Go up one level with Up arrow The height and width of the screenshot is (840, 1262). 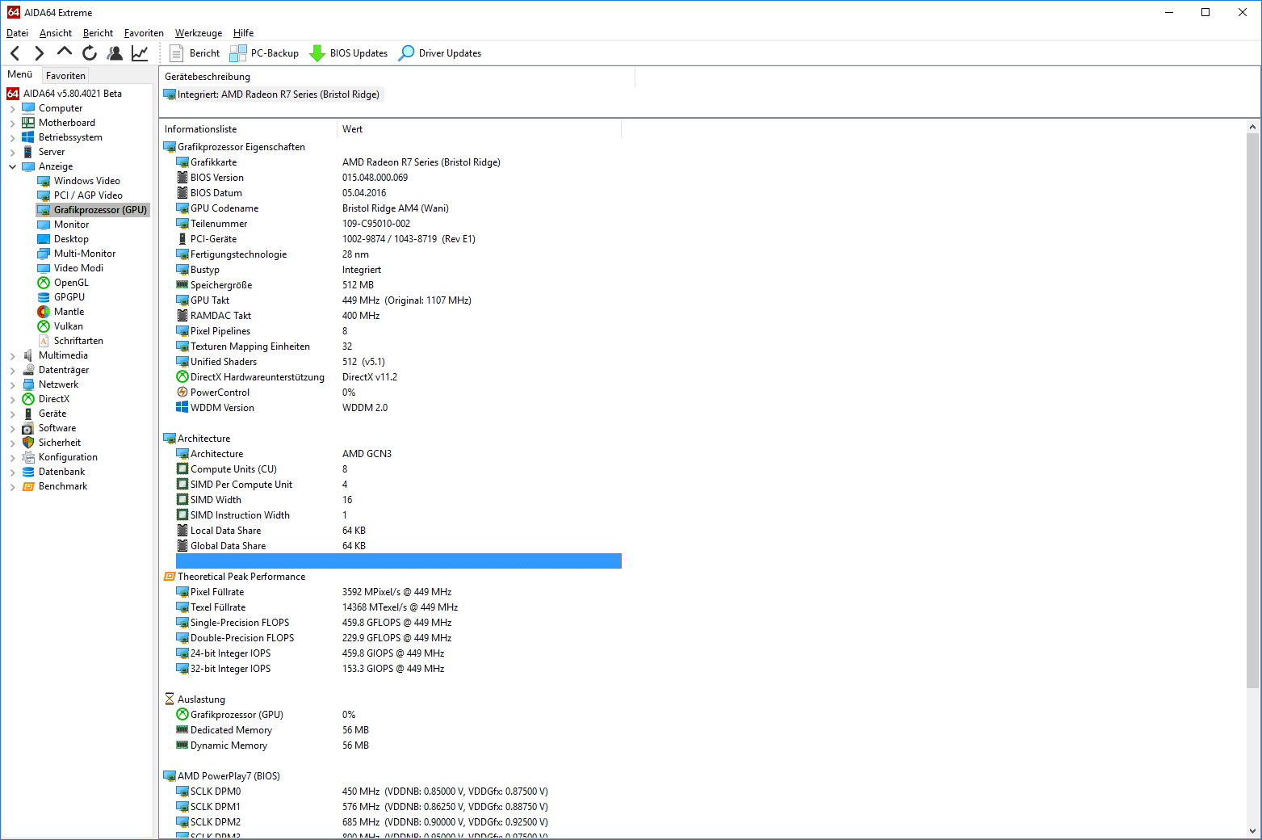pos(65,52)
